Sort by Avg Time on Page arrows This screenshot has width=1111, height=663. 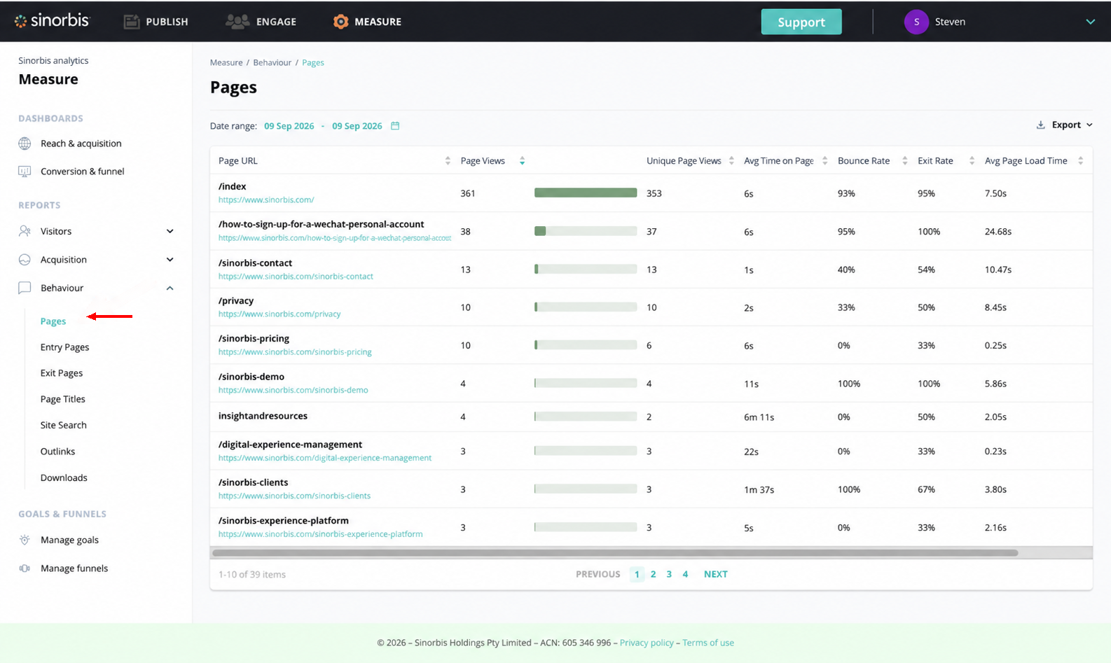tap(824, 161)
